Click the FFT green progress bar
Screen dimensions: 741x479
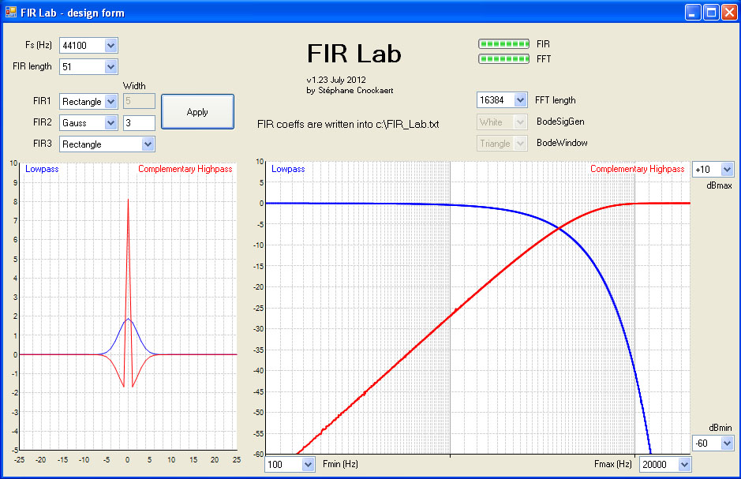point(503,59)
